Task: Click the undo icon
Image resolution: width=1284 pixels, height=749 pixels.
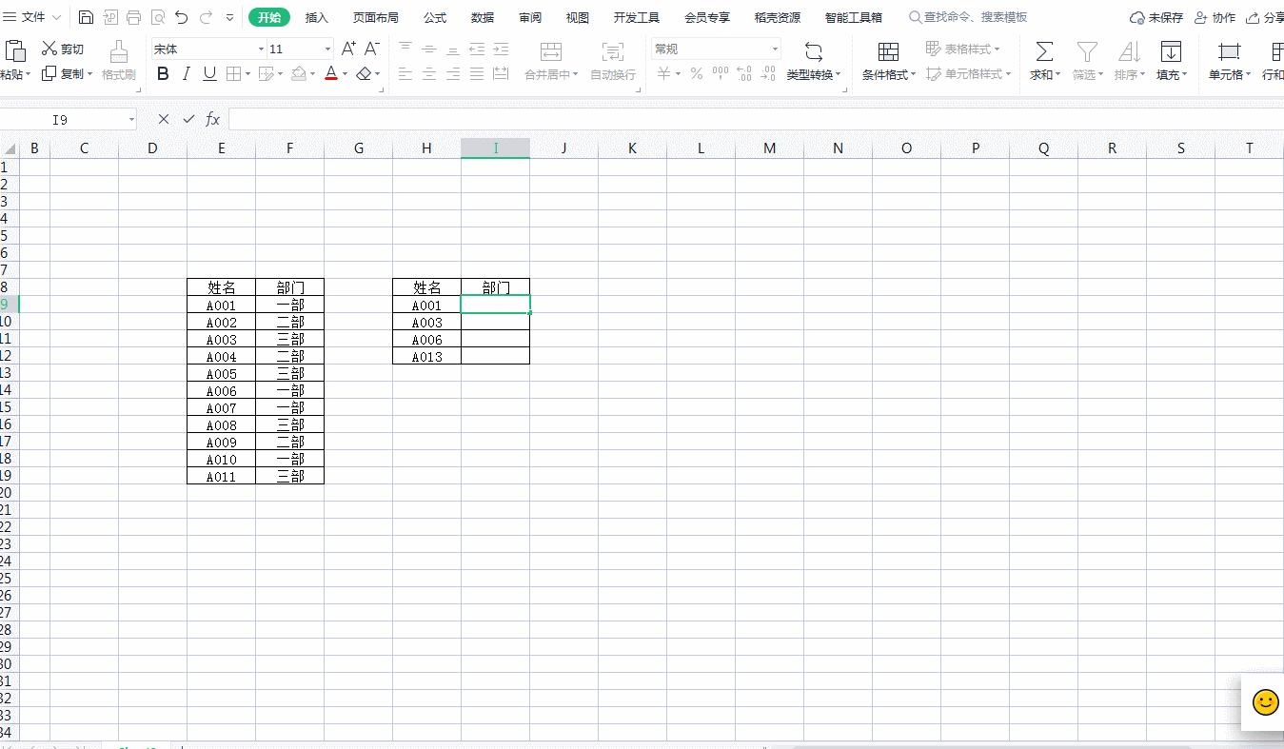Action: pos(180,16)
